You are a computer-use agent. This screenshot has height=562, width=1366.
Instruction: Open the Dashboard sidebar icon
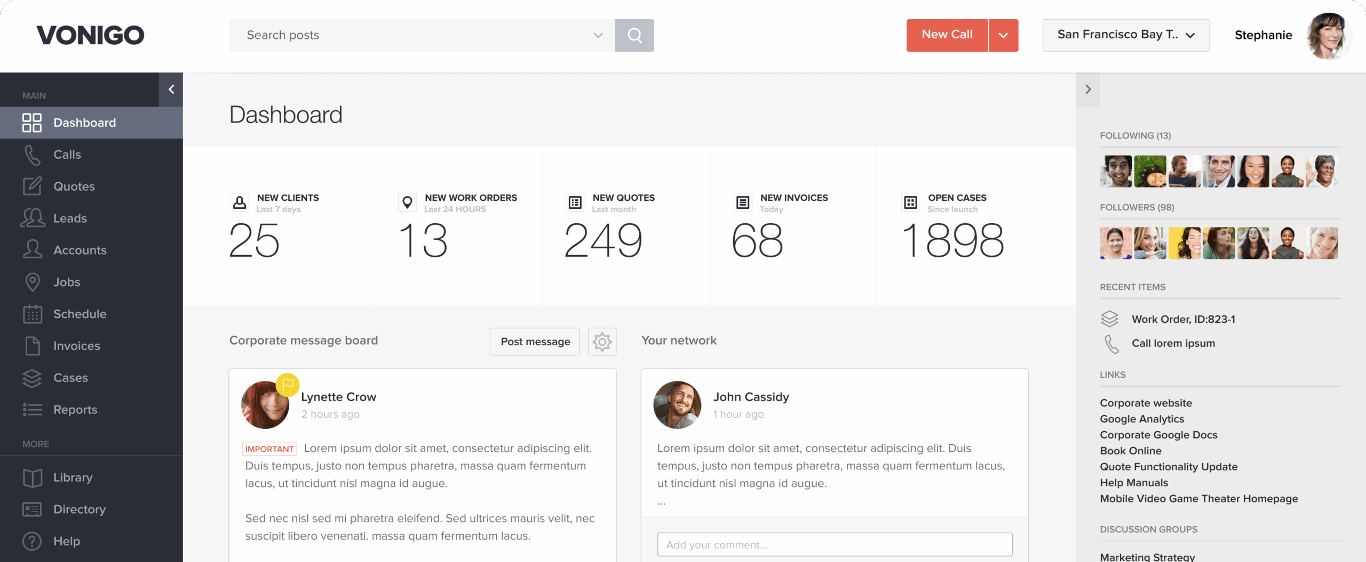[x=32, y=123]
